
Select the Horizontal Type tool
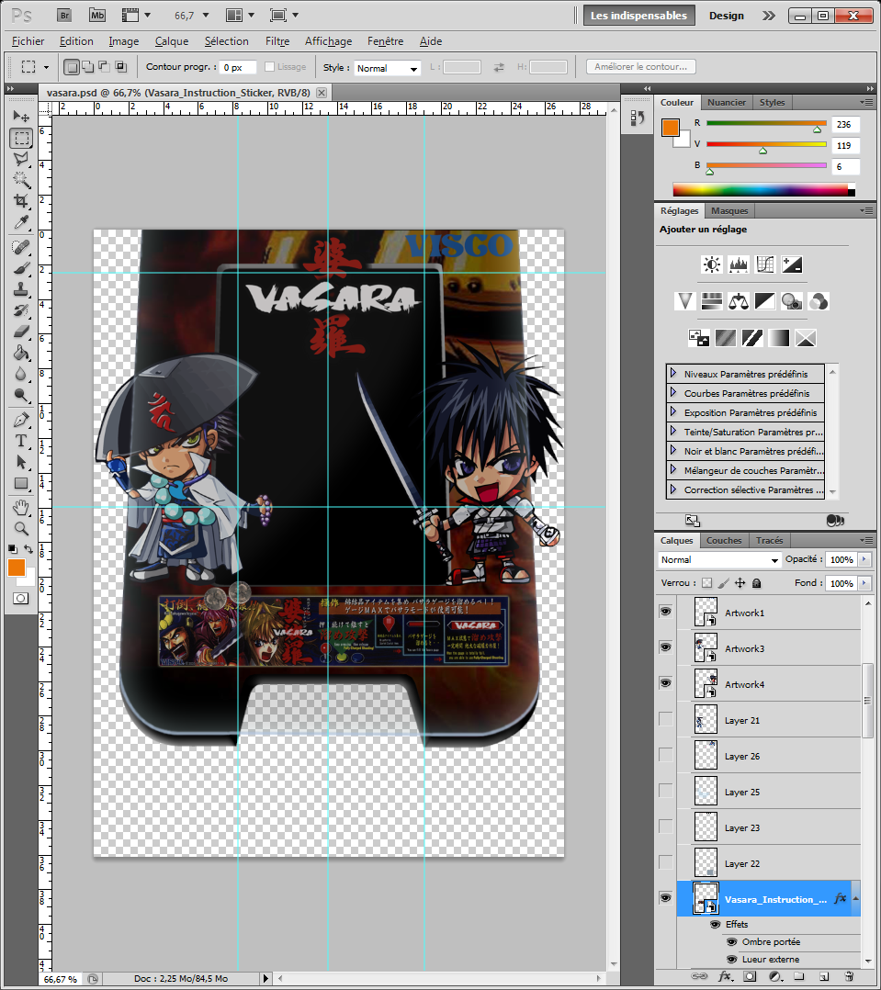[x=21, y=441]
